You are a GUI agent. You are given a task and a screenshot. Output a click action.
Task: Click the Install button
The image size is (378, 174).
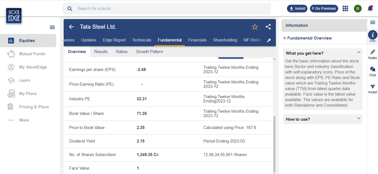click(297, 9)
